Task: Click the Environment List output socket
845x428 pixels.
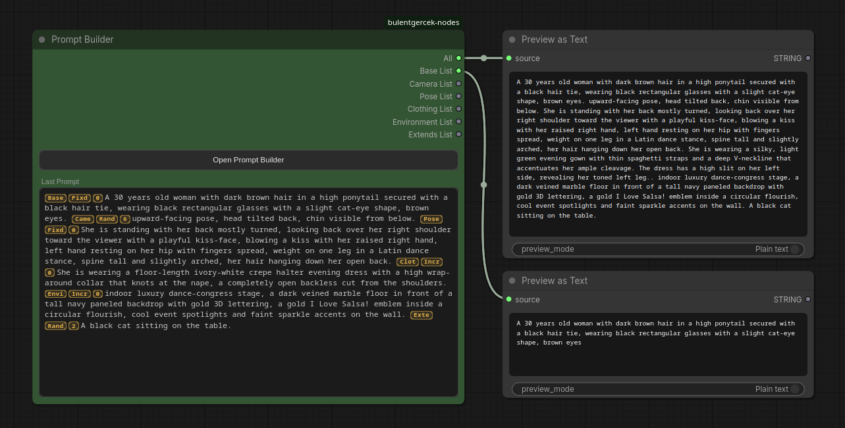Action: click(x=459, y=122)
